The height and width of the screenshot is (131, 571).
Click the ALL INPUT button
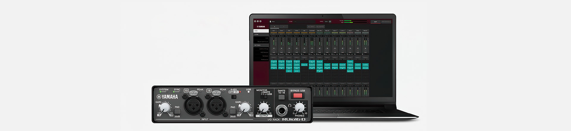(311, 26)
